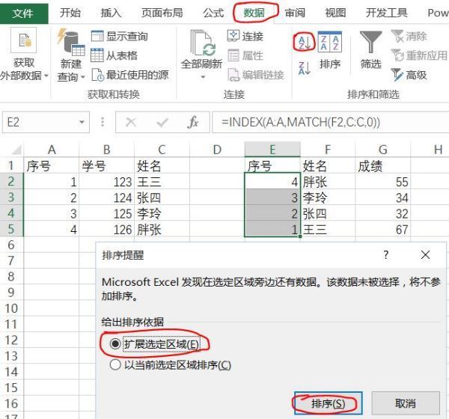449x419 pixels.
Task: Switch to the Review (审阅) tab
Action: pos(295,13)
